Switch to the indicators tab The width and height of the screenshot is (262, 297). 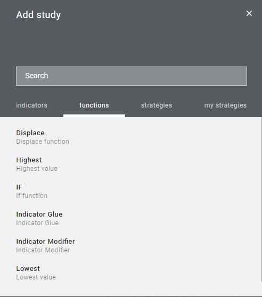pyautogui.click(x=31, y=105)
